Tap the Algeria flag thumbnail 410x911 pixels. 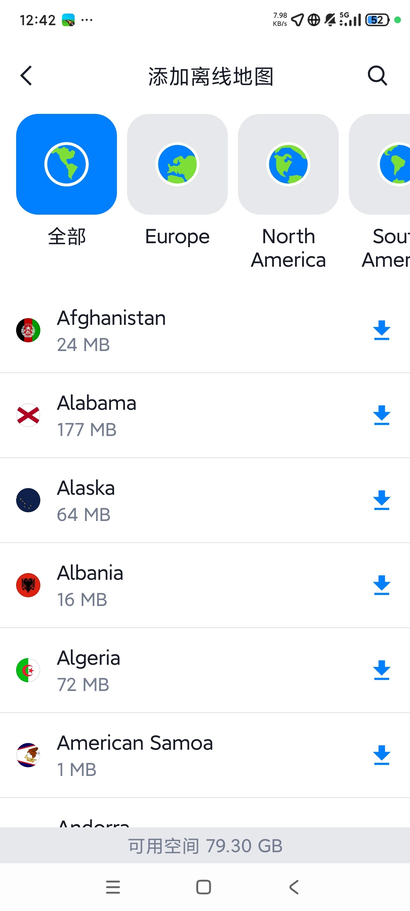click(x=28, y=670)
